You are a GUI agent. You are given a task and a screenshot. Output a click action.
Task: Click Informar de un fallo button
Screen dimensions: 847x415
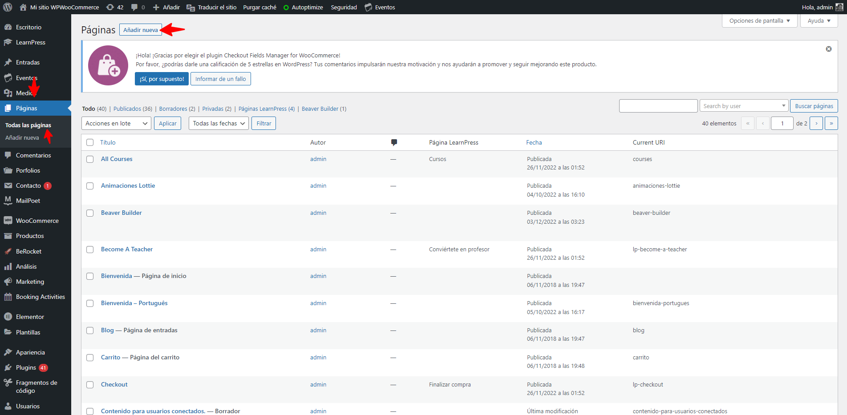[x=221, y=79]
